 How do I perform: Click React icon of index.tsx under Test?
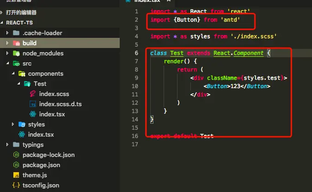33,114
